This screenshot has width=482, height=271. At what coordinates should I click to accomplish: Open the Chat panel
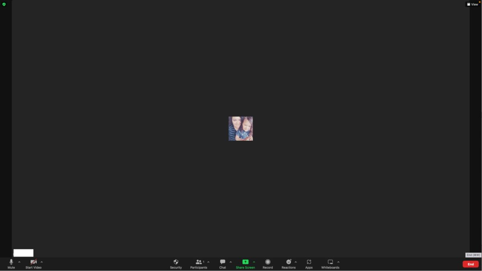coord(223,264)
